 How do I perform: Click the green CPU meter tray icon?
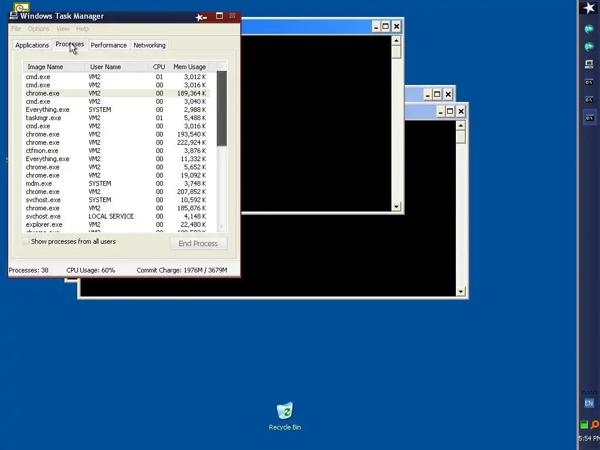tap(584, 424)
